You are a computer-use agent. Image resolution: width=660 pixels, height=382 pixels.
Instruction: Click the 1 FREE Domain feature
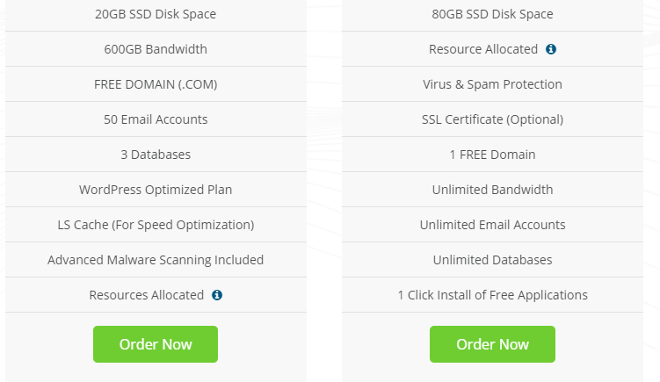click(x=492, y=155)
